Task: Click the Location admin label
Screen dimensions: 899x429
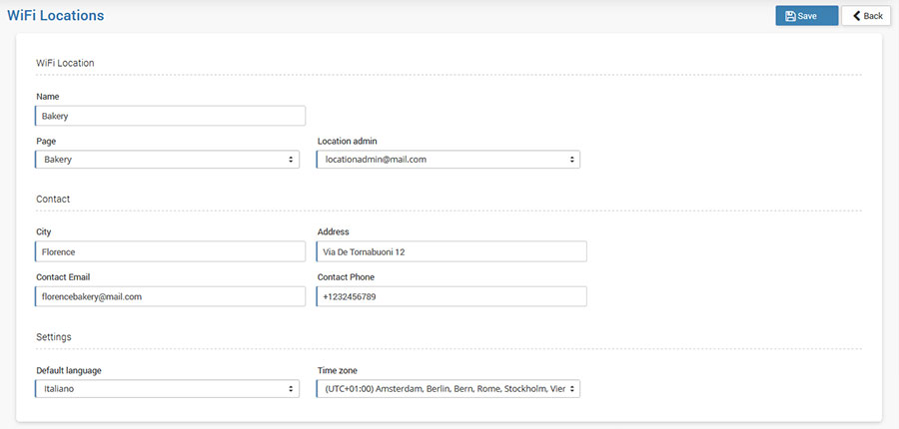Action: tap(347, 141)
